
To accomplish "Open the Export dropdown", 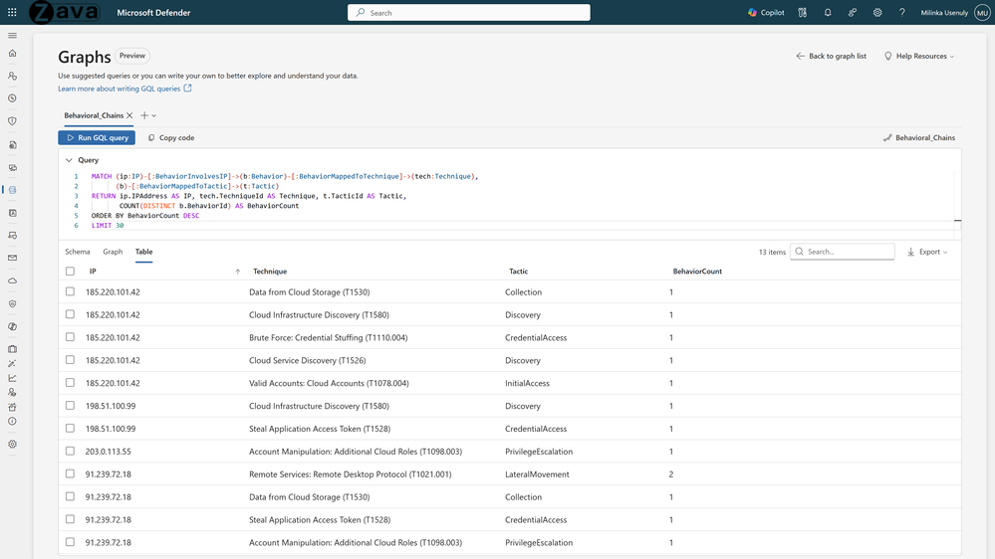I will [927, 252].
